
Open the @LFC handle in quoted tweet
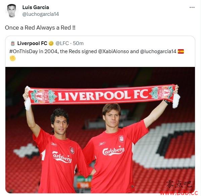pyautogui.click(x=62, y=43)
